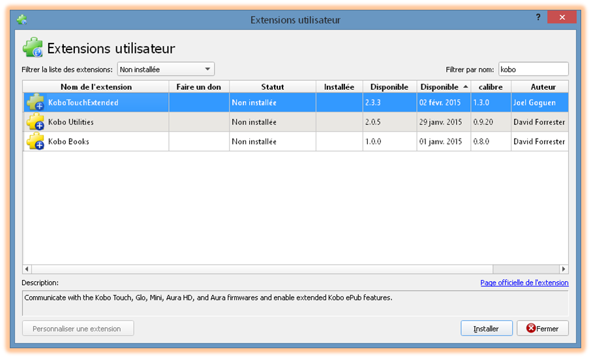Click David Forrester in Kobo Books row
The width and height of the screenshot is (591, 358).
click(539, 142)
